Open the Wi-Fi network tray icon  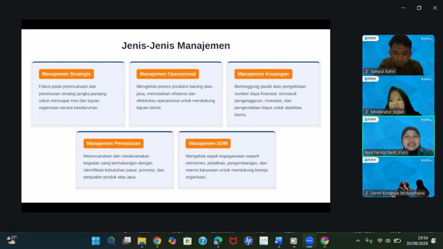380,241
